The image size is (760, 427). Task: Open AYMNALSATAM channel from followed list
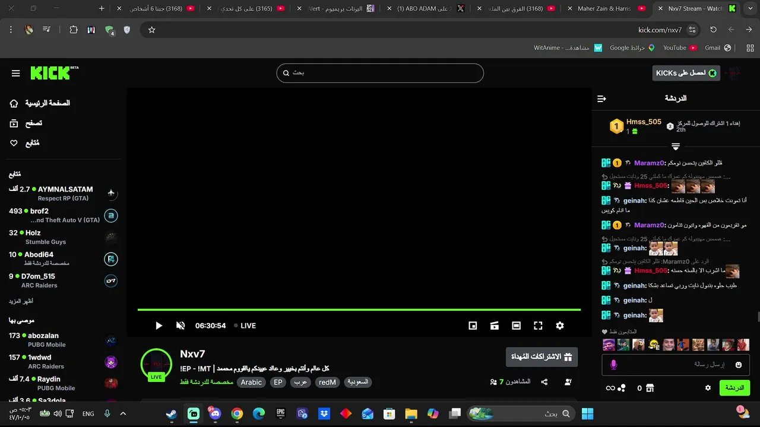63,193
